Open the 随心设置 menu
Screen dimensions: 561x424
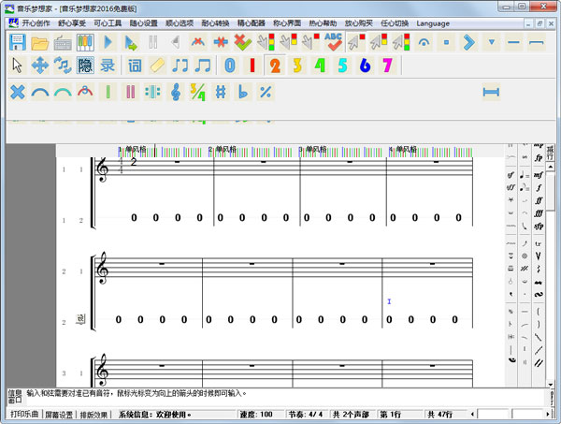tap(143, 23)
